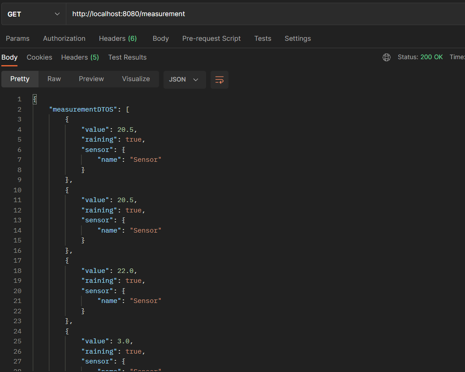Click line number 1 in the gutter

pyautogui.click(x=19, y=99)
